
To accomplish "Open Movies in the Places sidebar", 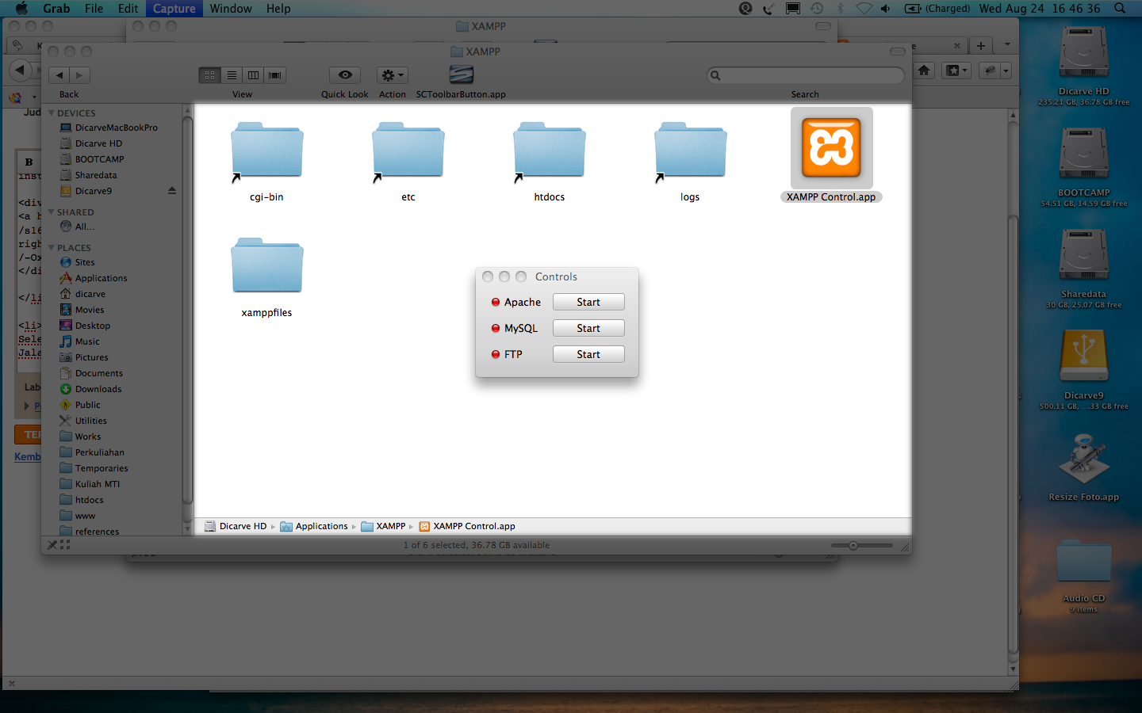I will click(x=82, y=310).
